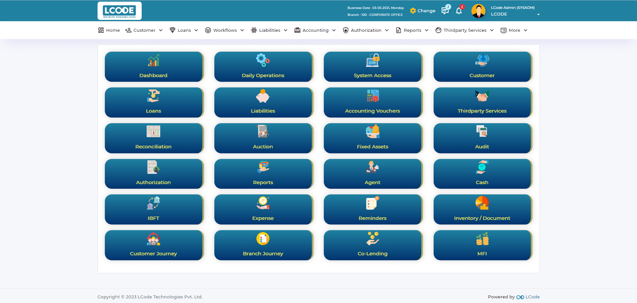Expand the More menu chevron
The width and height of the screenshot is (637, 303).
pos(526,30)
